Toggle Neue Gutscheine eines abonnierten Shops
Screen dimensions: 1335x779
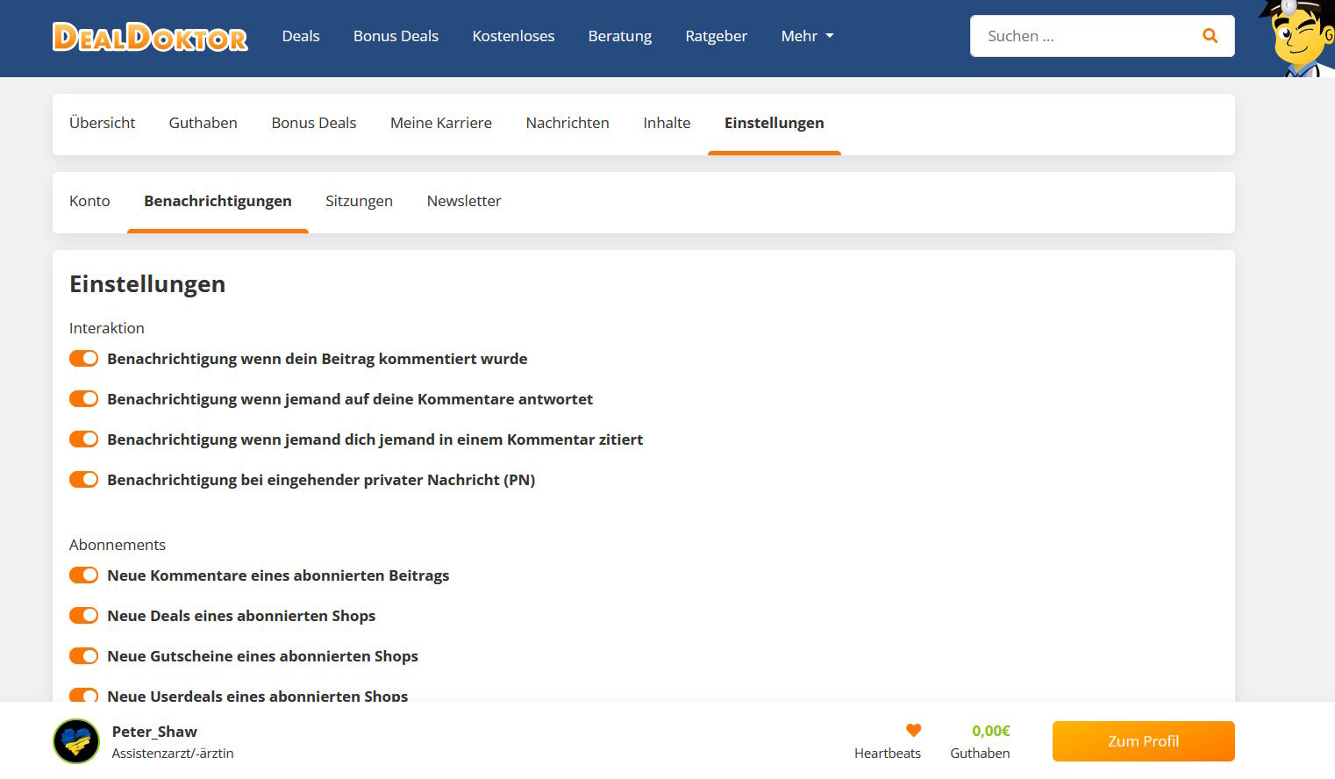pyautogui.click(x=83, y=656)
